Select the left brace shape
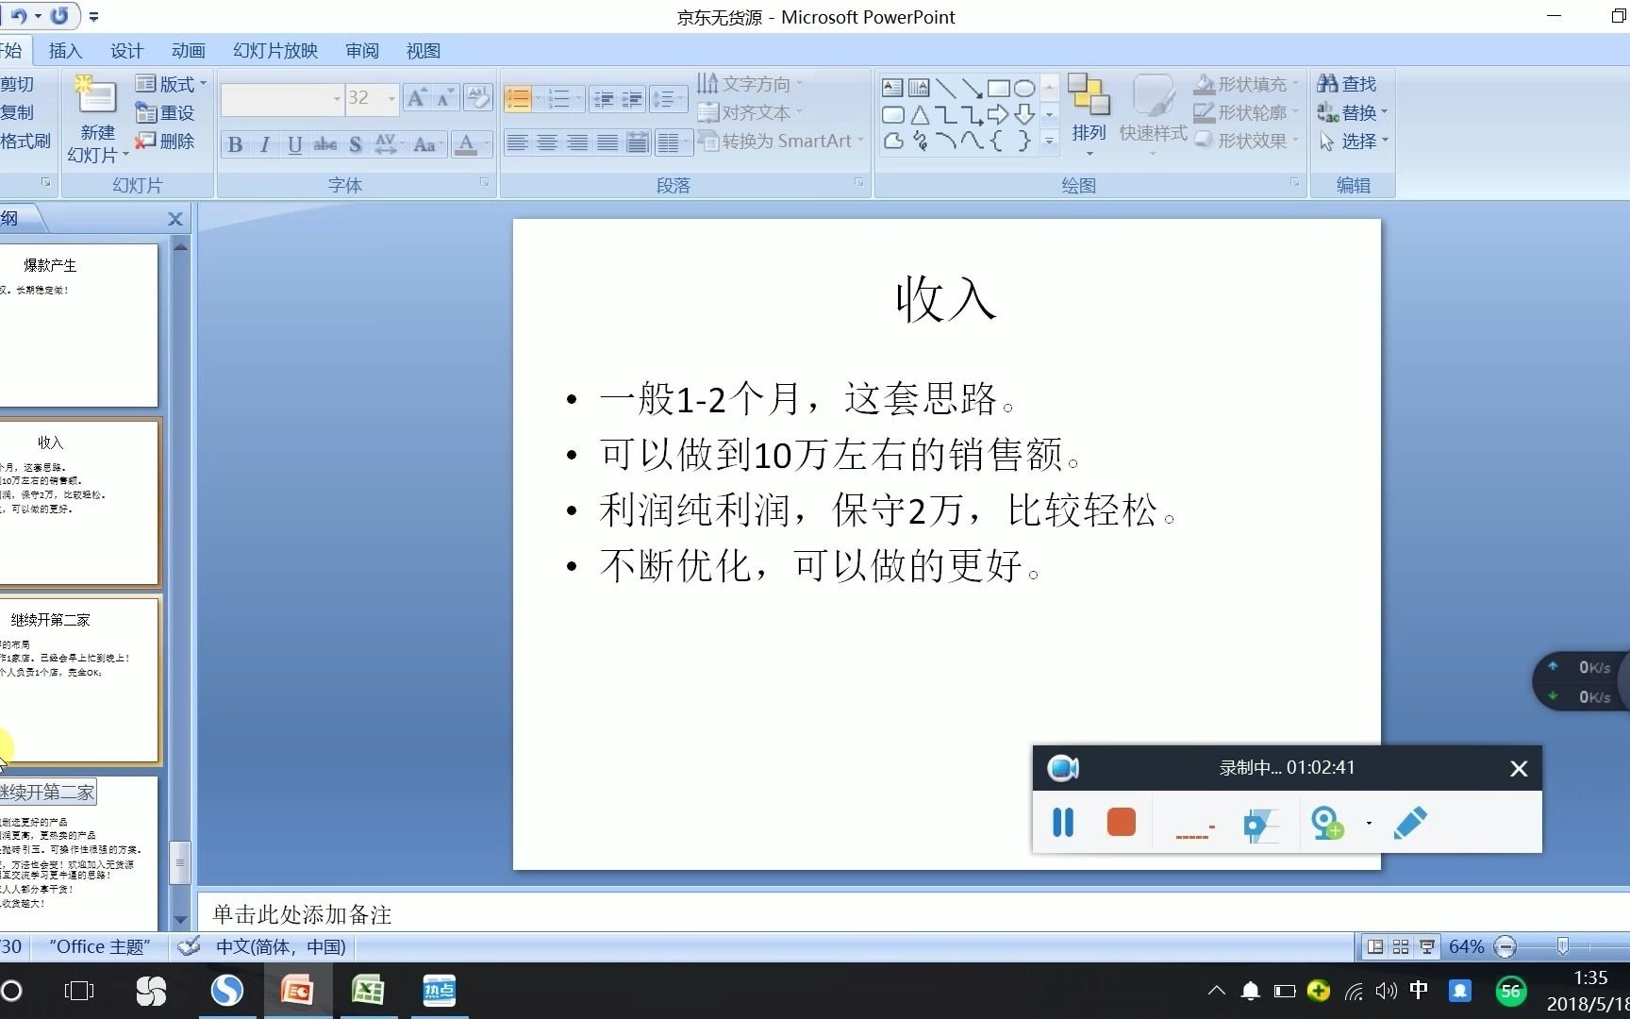 pyautogui.click(x=998, y=142)
